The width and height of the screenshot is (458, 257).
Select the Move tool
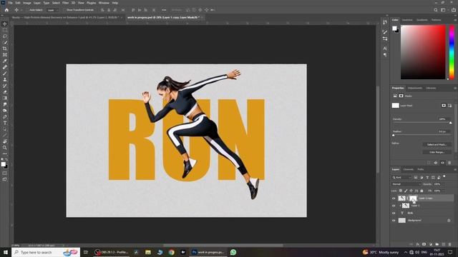click(5, 24)
